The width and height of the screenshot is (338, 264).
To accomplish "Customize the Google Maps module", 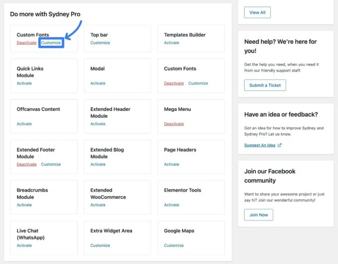I will [x=174, y=245].
